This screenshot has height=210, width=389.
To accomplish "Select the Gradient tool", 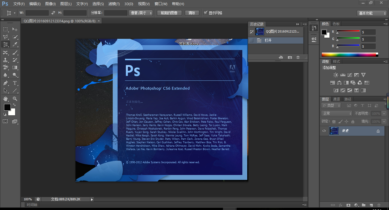I will (x=15, y=68).
